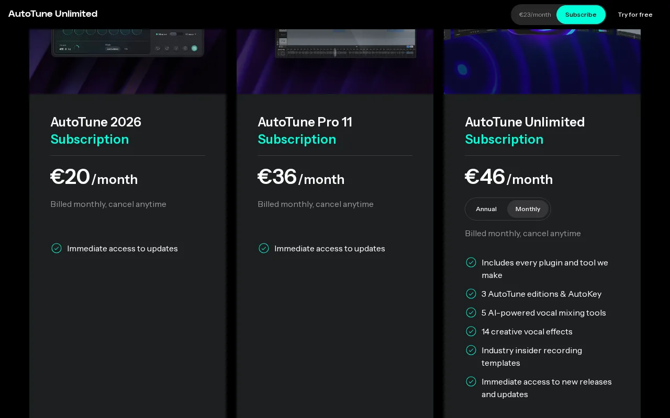Click the AutoTune 2026 plugin preview image
The image size is (670, 418).
pyautogui.click(x=128, y=61)
